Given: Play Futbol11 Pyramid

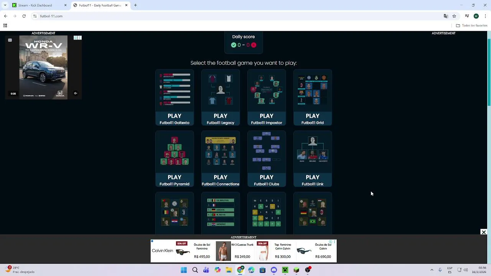Looking at the screenshot, I should tap(175, 159).
